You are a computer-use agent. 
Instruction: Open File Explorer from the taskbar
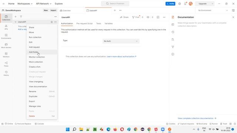pos(81,129)
